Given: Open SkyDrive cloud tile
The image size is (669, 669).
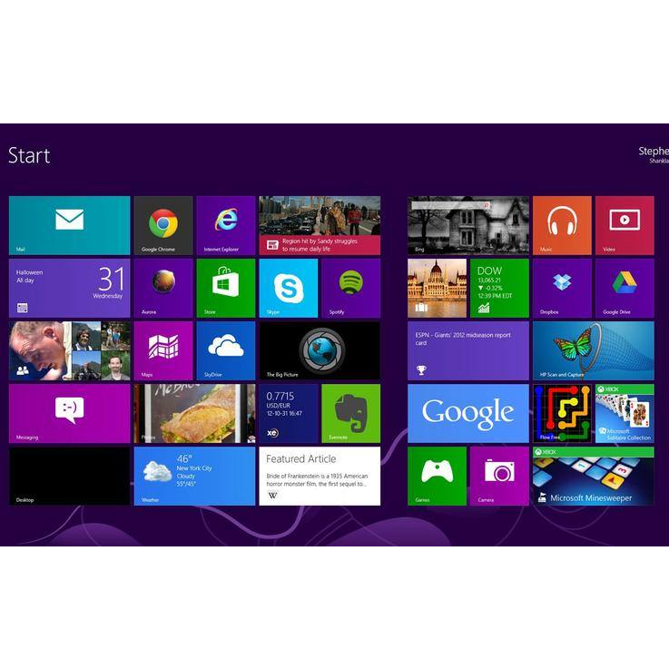Looking at the screenshot, I should click(226, 350).
